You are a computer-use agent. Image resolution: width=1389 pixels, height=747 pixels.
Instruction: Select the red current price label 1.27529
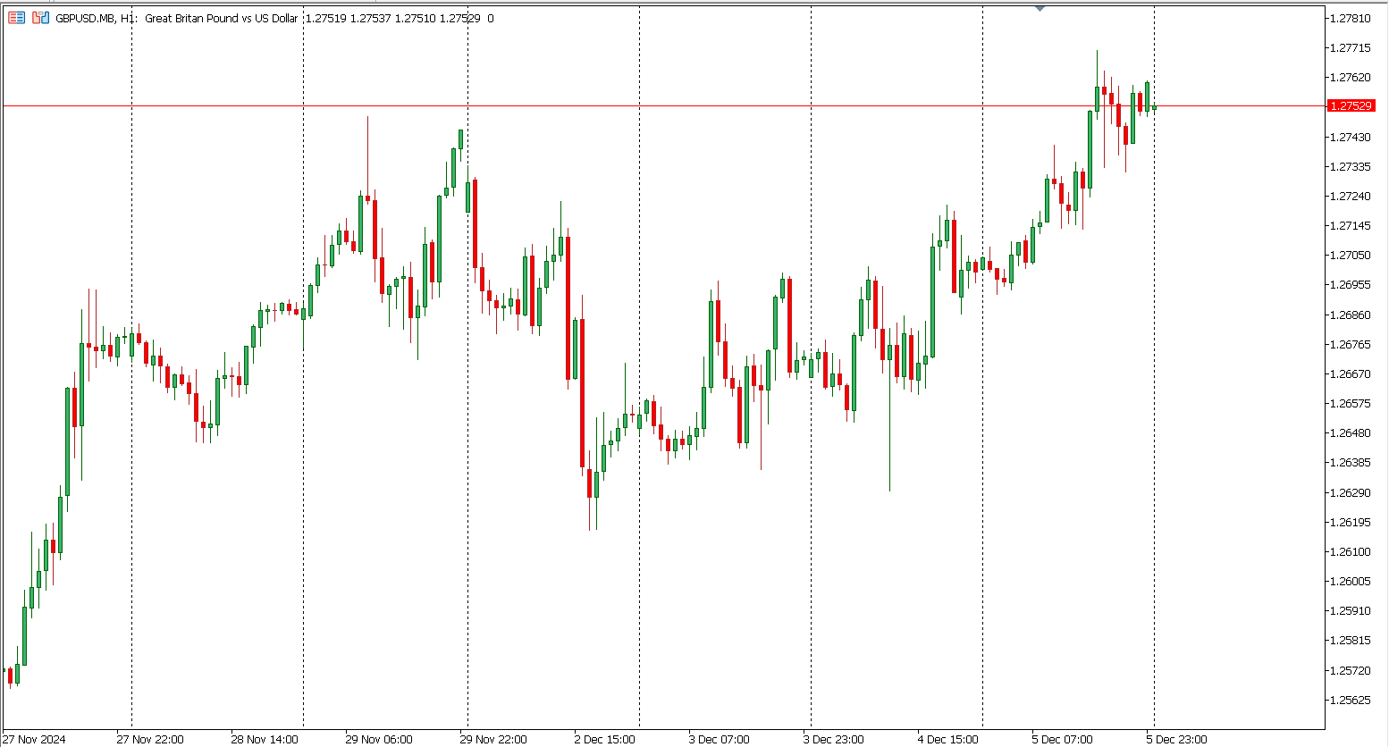(x=1351, y=106)
